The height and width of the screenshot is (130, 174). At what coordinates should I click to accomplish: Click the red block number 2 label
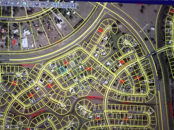coord(14,42)
